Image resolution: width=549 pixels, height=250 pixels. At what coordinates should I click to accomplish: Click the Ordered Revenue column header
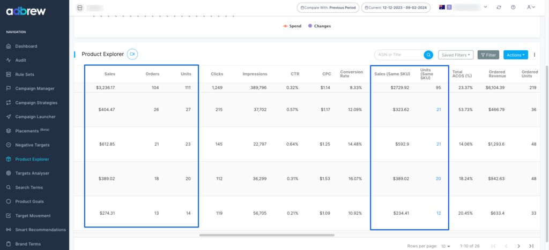(497, 74)
